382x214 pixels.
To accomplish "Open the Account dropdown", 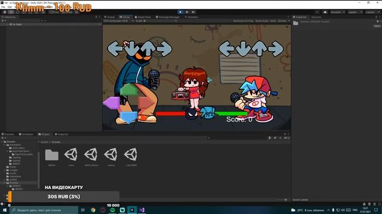I will click(337, 12).
